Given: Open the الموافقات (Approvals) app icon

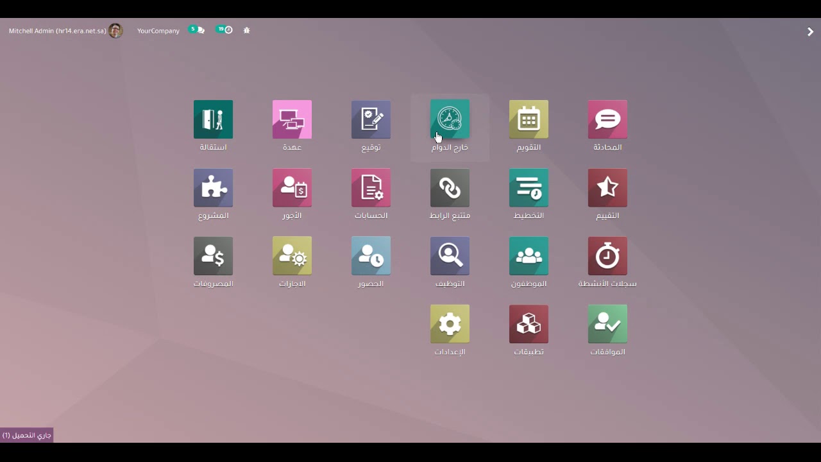Looking at the screenshot, I should tap(607, 324).
